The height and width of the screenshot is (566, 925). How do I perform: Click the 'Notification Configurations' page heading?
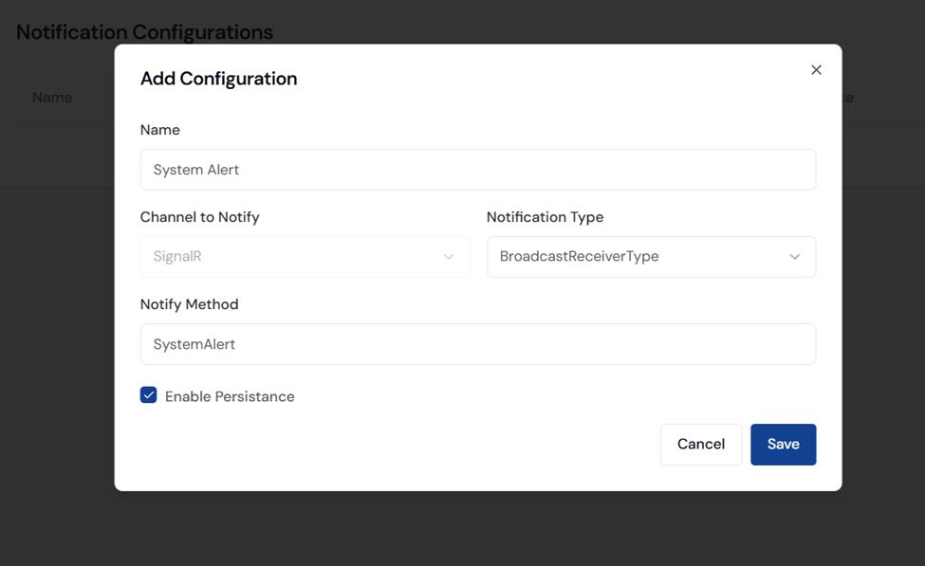click(144, 32)
